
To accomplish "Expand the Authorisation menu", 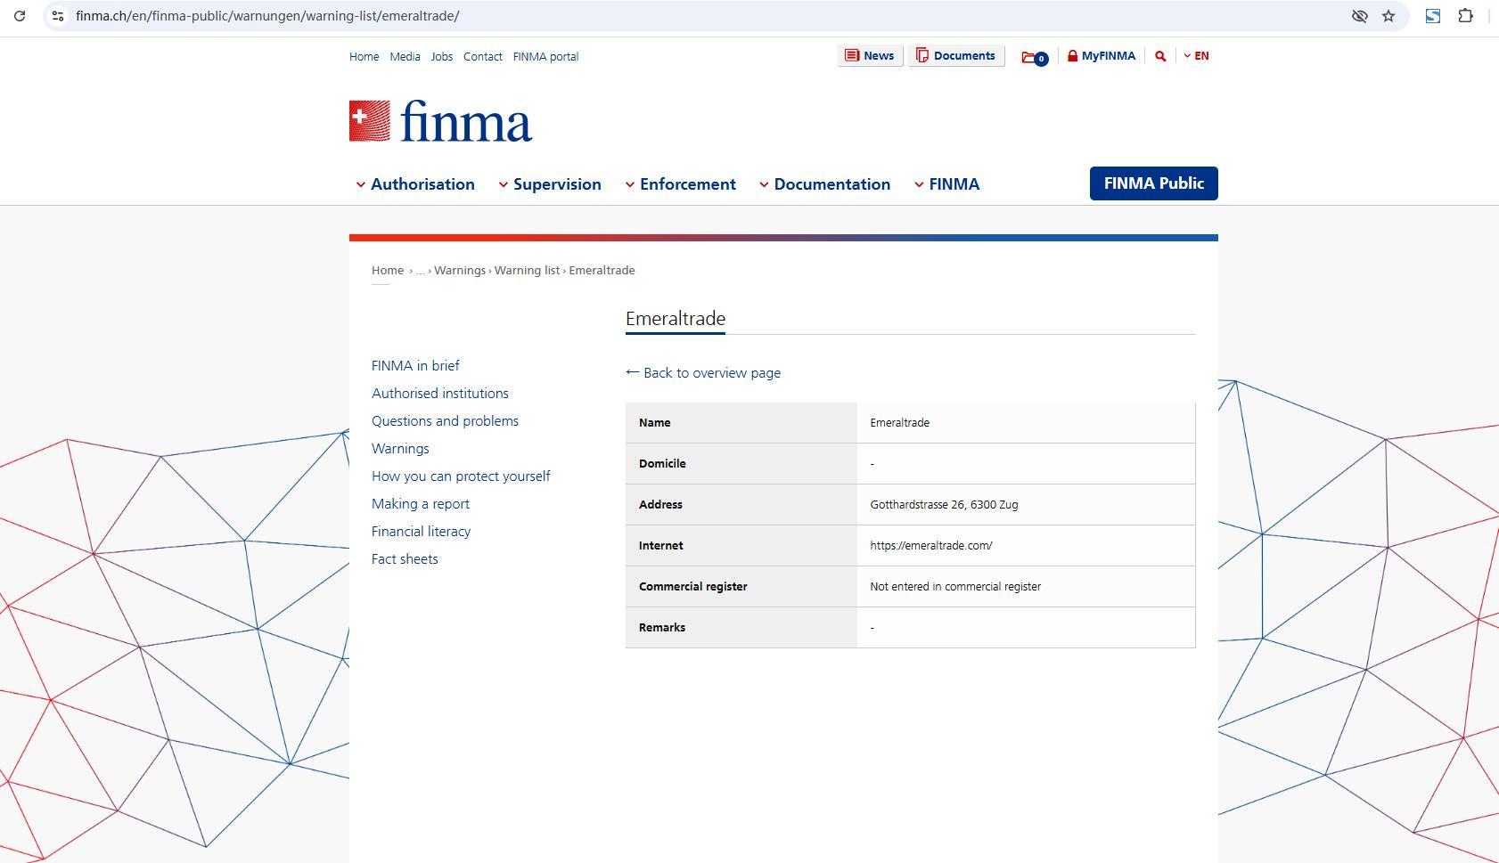I will [x=415, y=184].
